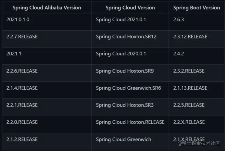Click the Spring Boot Version column header

(196, 8)
